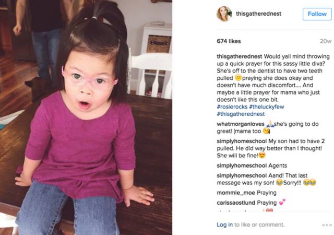334x235 pixels.
Task: Click the comment input placeholder text
Action: coord(259,225)
